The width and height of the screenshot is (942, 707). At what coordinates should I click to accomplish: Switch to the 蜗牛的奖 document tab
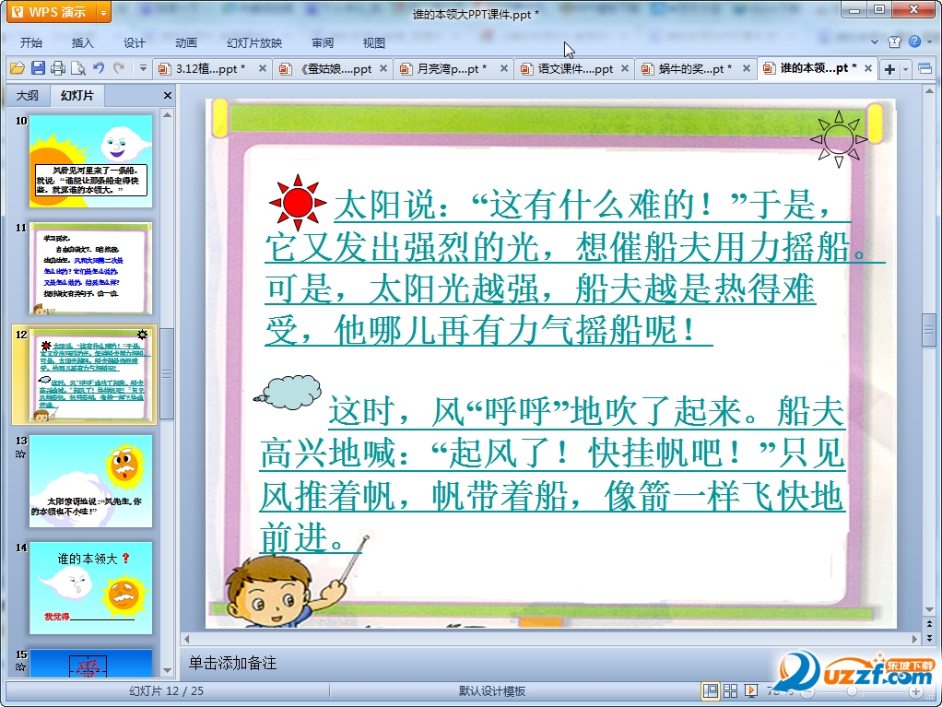(x=696, y=69)
